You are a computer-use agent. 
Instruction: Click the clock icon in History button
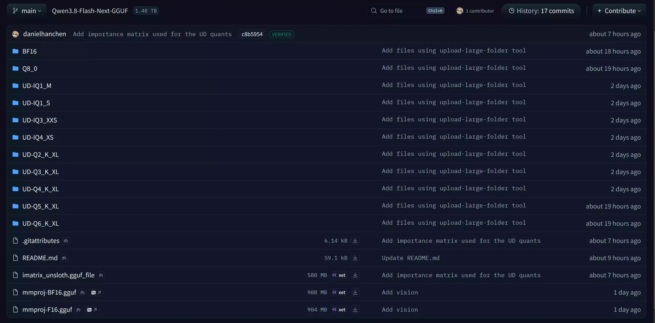(x=511, y=11)
